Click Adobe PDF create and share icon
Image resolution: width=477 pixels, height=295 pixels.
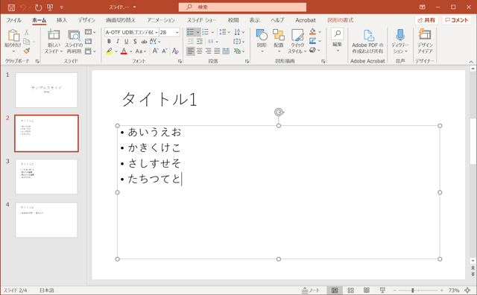pyautogui.click(x=368, y=35)
